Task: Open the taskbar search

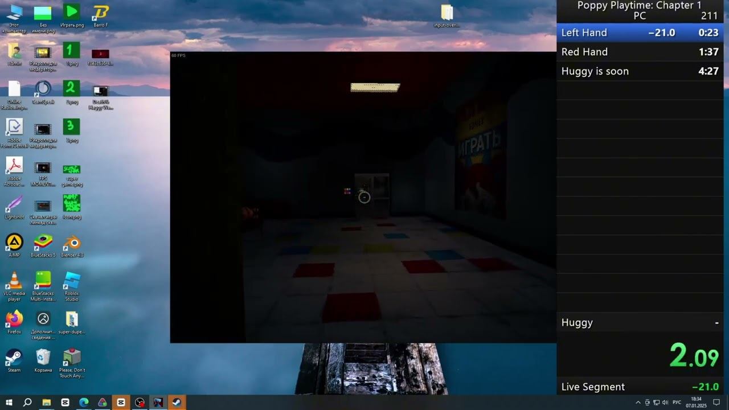Action: point(27,402)
